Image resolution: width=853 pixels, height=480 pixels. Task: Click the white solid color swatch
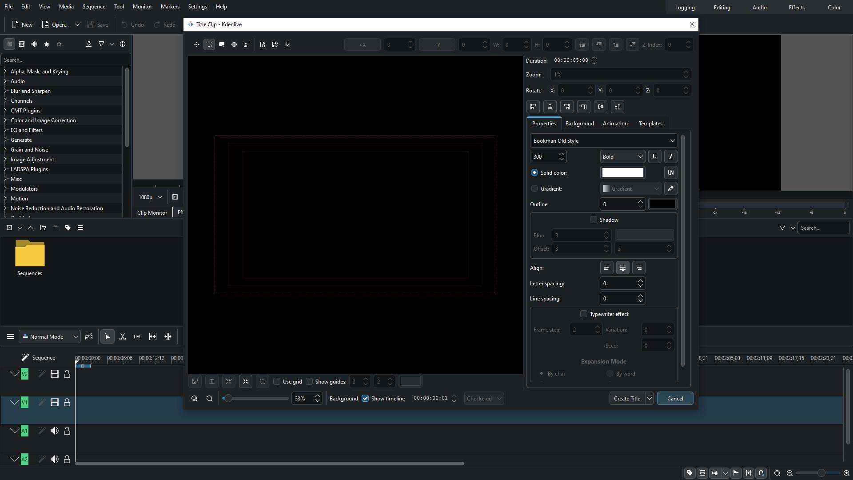pos(622,172)
